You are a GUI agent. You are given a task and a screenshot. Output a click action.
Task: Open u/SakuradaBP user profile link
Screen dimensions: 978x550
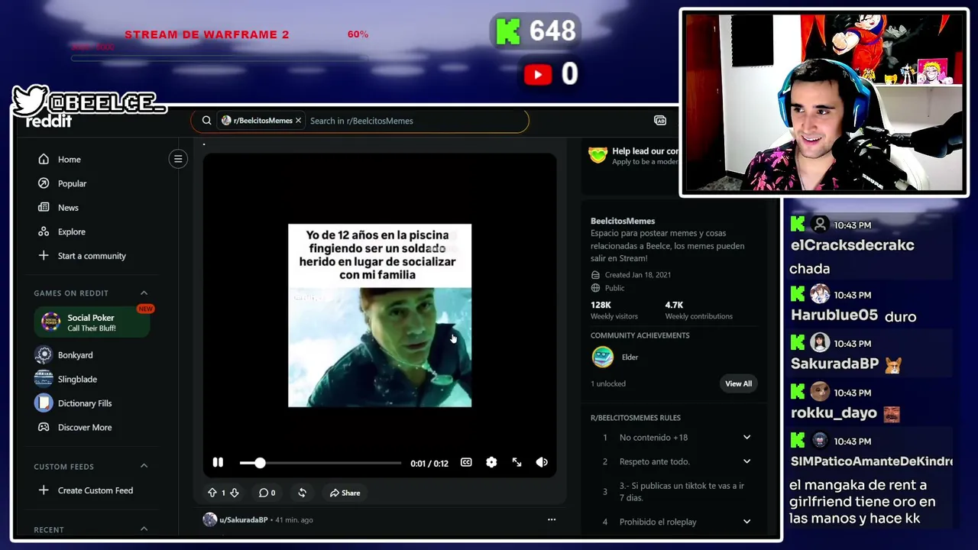[x=244, y=519]
